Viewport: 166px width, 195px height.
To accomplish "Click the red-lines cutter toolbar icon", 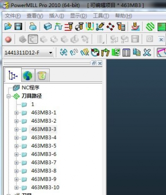I will click(69, 26).
